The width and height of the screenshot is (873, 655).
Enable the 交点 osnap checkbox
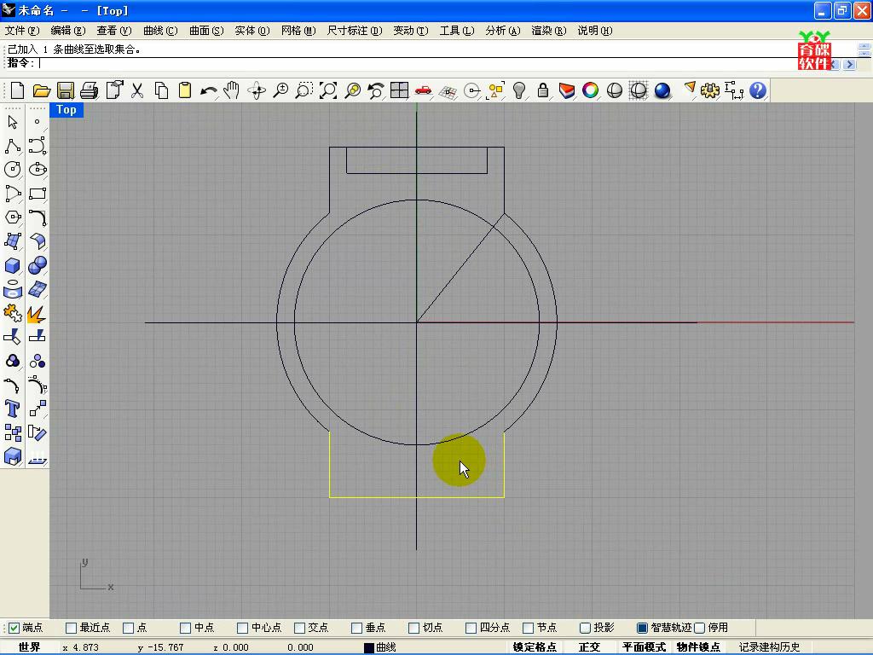click(299, 628)
